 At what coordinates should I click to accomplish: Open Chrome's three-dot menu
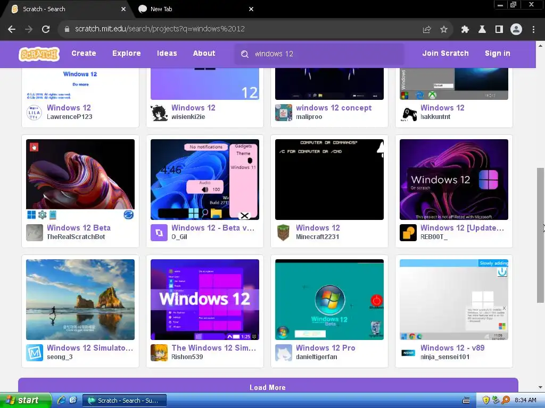pos(533,30)
